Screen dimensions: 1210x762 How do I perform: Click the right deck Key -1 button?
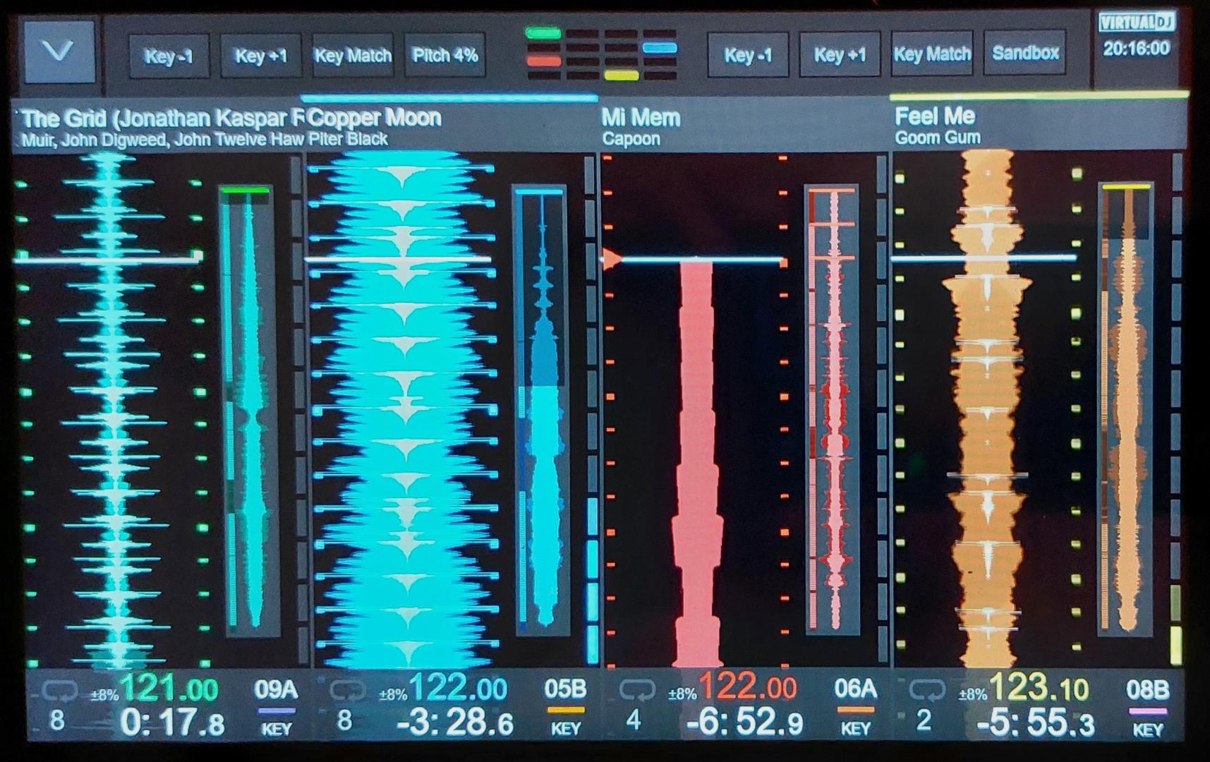tap(748, 55)
